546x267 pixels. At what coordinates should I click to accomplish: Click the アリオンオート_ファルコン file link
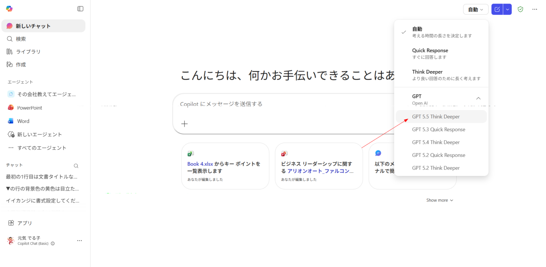pos(321,171)
